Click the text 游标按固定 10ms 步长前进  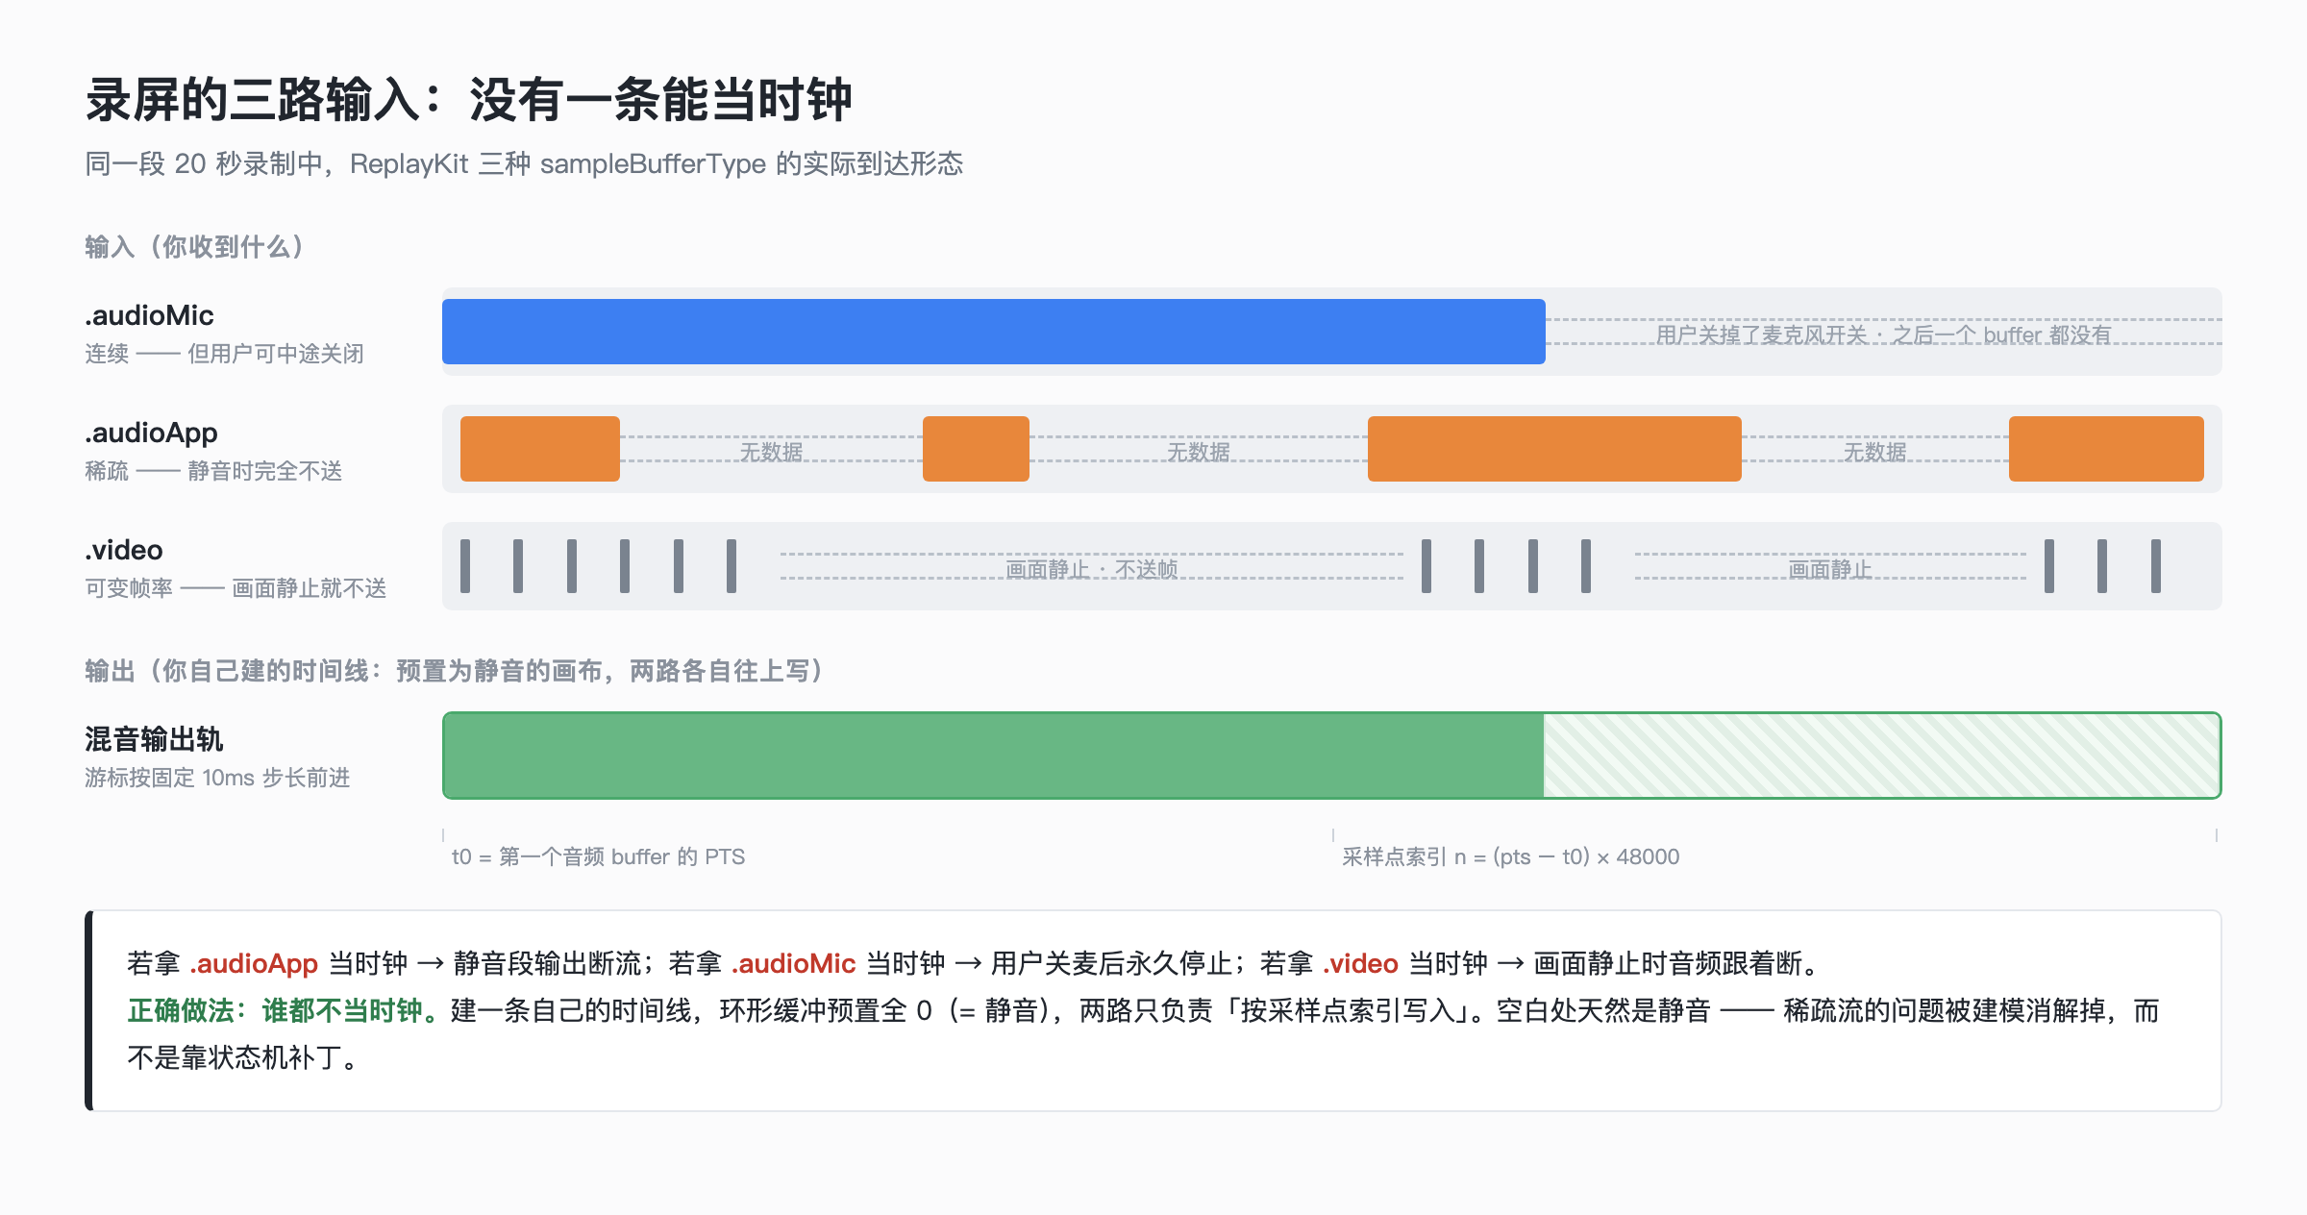(217, 778)
